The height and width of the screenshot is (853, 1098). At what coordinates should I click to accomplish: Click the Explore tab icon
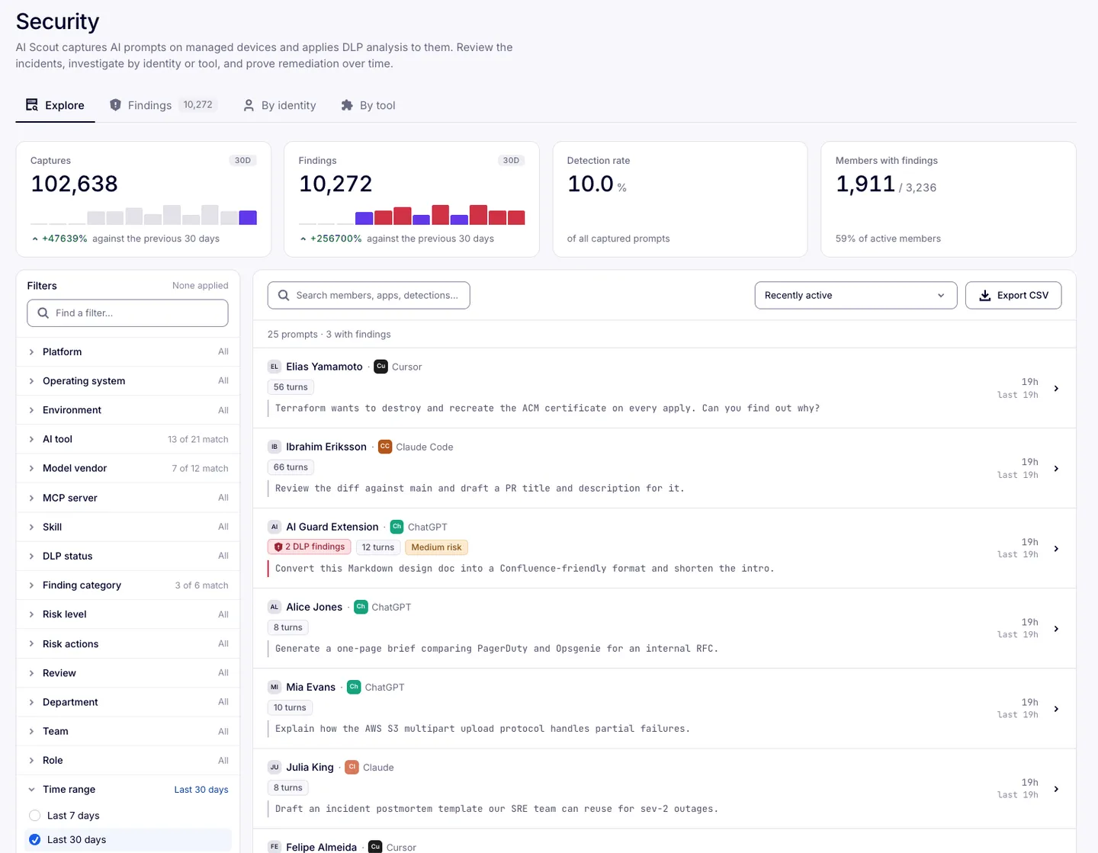[x=32, y=105]
